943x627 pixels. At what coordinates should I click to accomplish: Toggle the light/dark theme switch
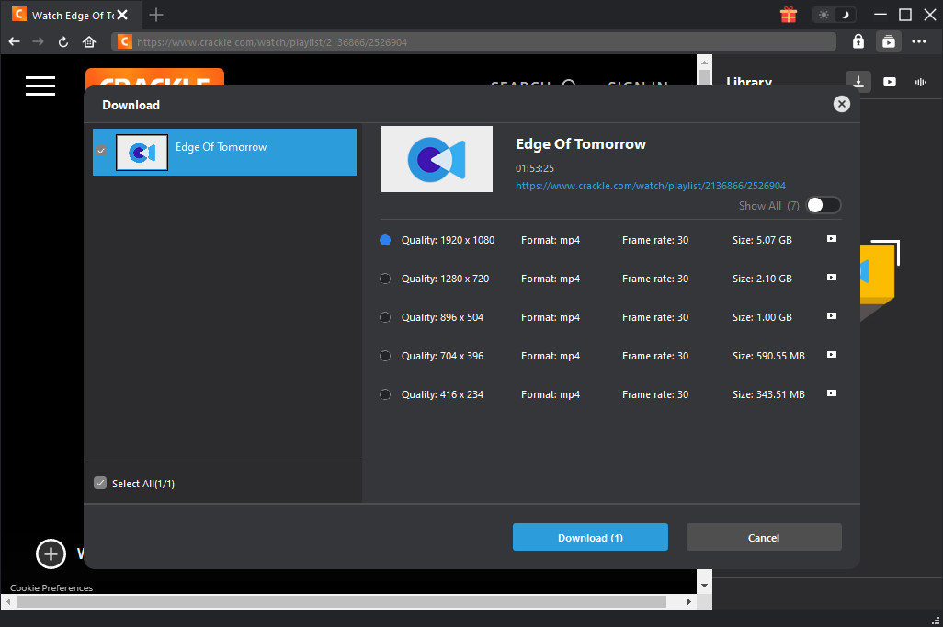835,15
